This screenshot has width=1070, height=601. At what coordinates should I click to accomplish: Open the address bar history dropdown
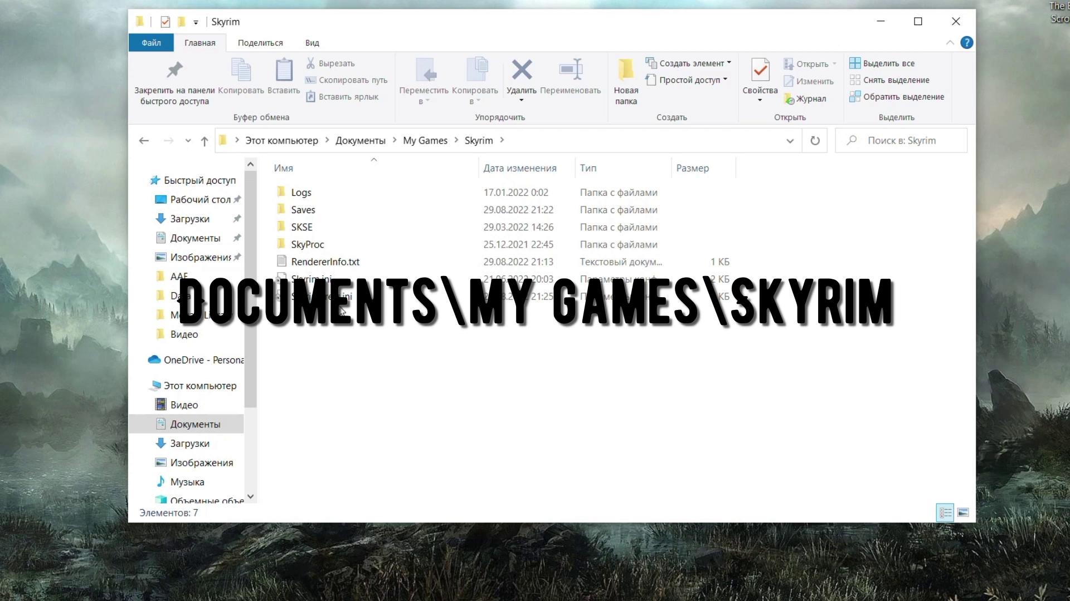pyautogui.click(x=790, y=141)
